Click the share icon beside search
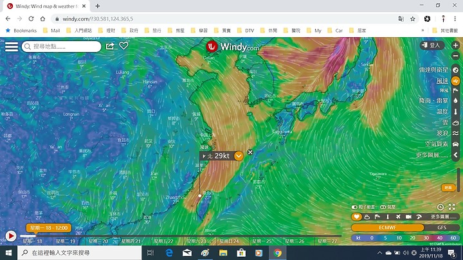The width and height of the screenshot is (463, 260). coord(110,46)
